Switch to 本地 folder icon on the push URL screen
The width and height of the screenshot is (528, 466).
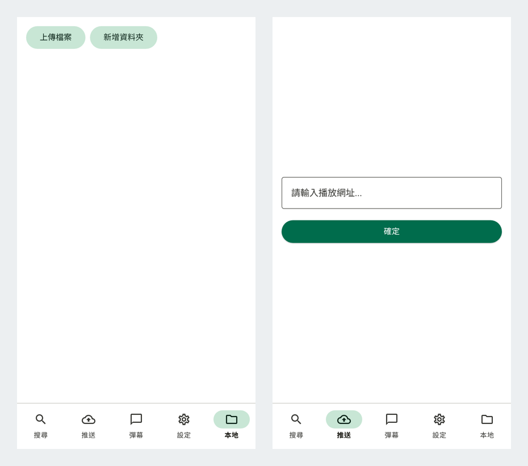pos(487,419)
